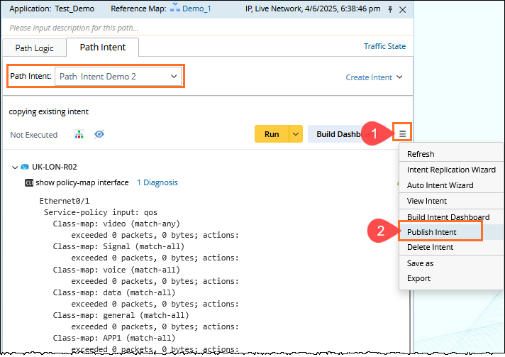
Task: Click the copying existing intent description text
Action: pyautogui.click(x=49, y=111)
